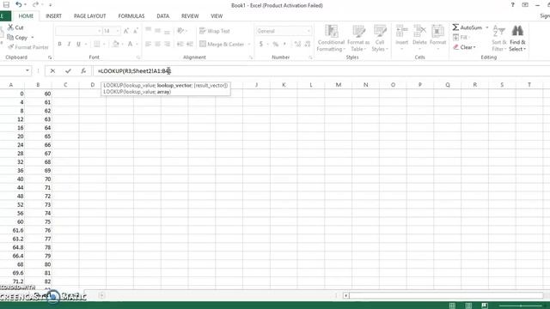Open font color picker A
550x309 pixels.
(x=130, y=44)
